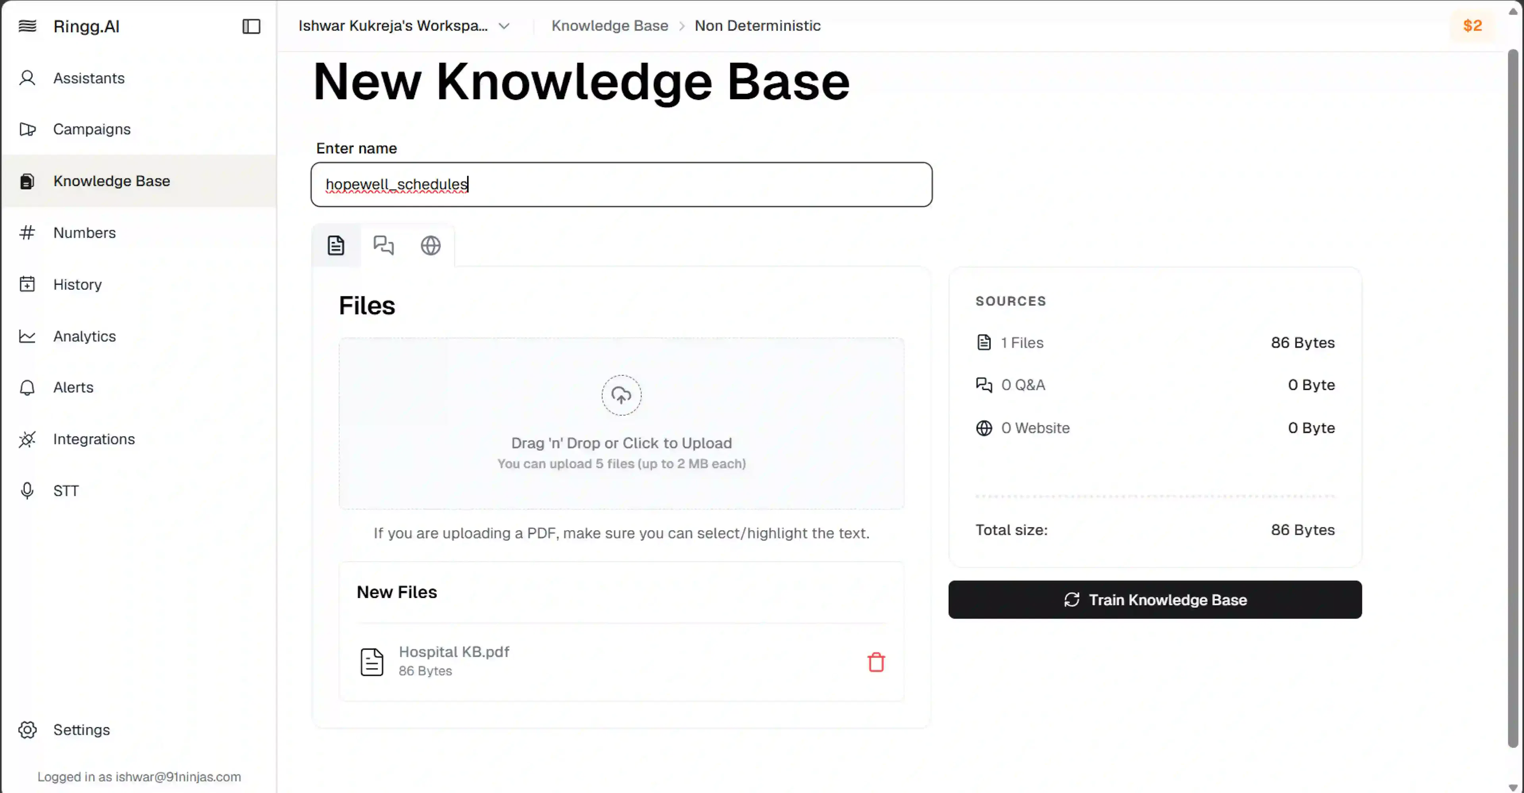Switch to the Q&A chat tab

pos(383,245)
